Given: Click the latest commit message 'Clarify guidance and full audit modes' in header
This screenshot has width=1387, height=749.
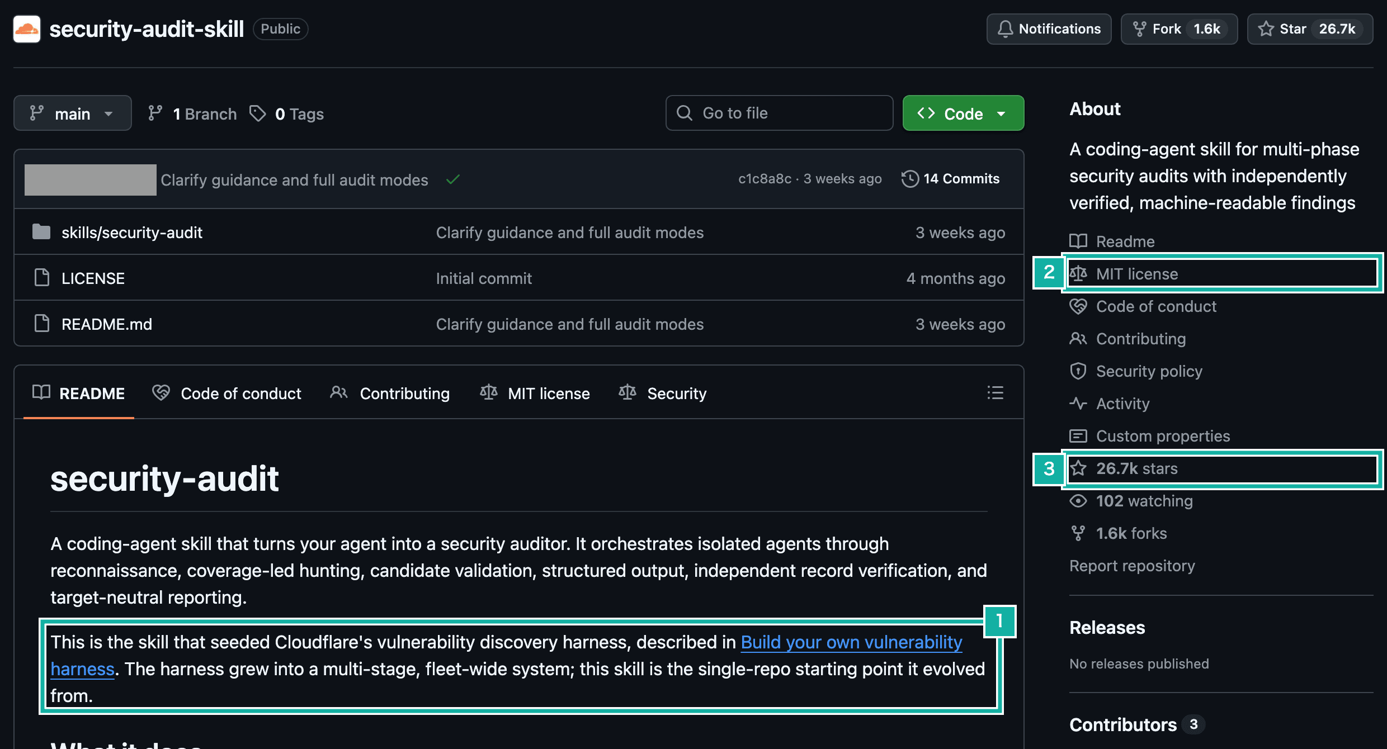Looking at the screenshot, I should point(294,180).
